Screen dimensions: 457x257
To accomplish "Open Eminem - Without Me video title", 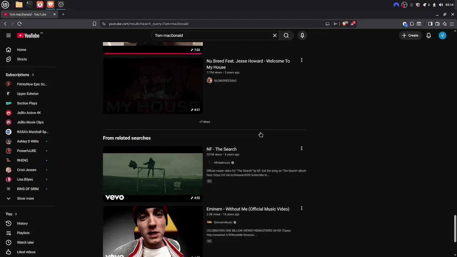I will pyautogui.click(x=248, y=209).
